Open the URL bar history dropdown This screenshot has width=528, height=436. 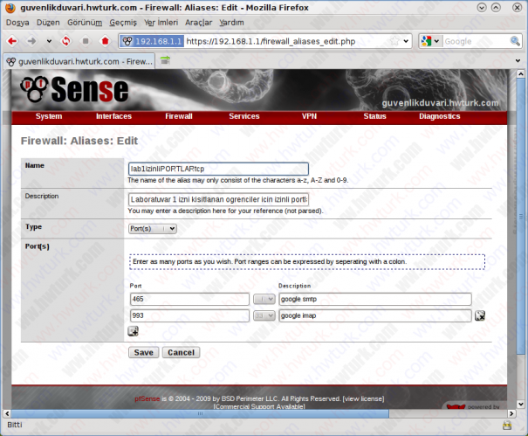click(x=406, y=41)
